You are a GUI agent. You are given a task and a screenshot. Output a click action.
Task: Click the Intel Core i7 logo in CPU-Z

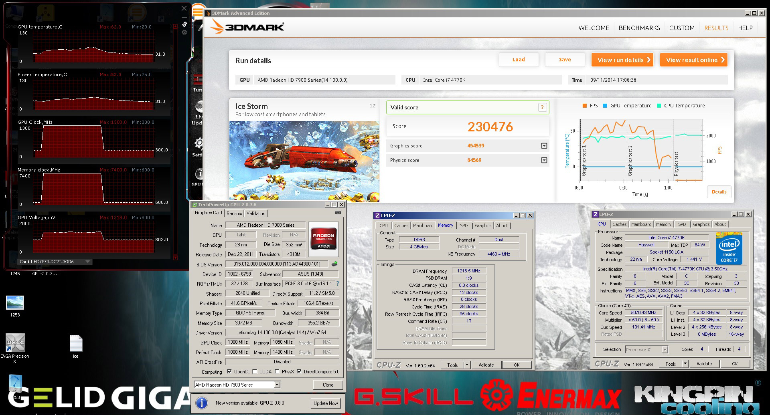click(729, 248)
